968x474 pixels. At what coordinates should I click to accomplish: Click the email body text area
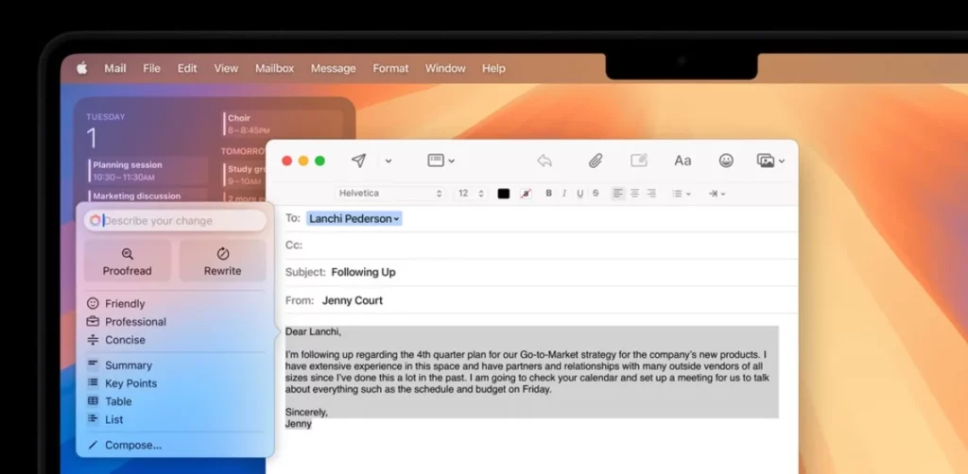click(x=531, y=380)
